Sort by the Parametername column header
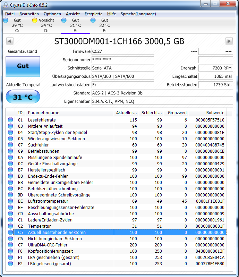 point(70,113)
